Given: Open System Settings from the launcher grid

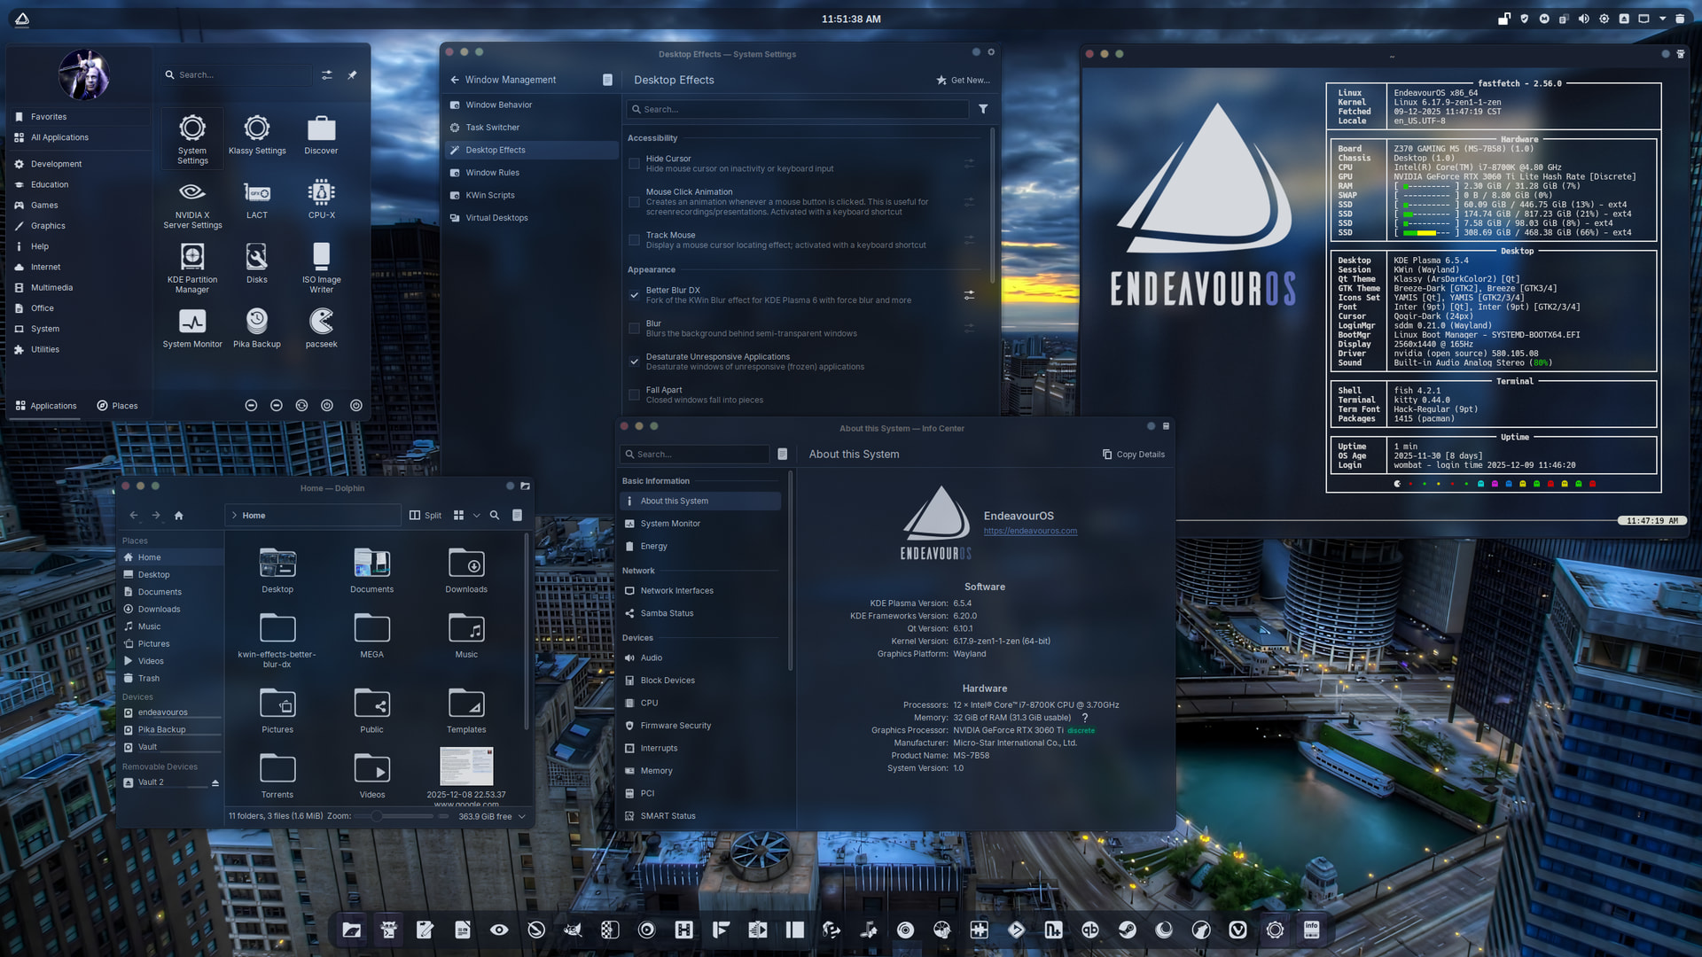Looking at the screenshot, I should [192, 139].
